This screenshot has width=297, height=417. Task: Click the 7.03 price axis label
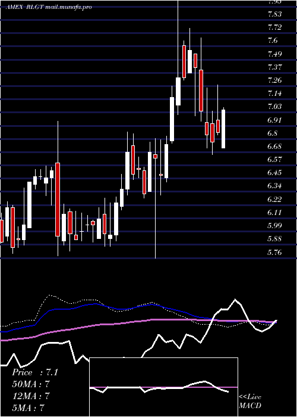click(274, 107)
